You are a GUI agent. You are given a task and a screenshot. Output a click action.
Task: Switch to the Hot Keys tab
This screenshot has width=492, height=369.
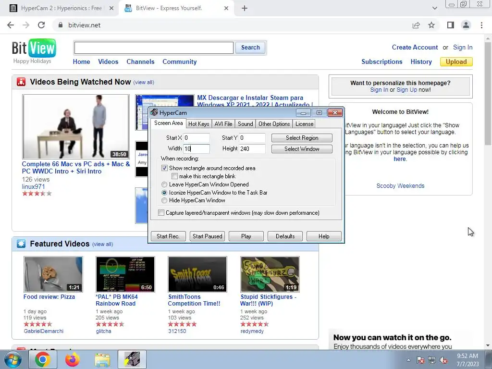click(x=198, y=124)
